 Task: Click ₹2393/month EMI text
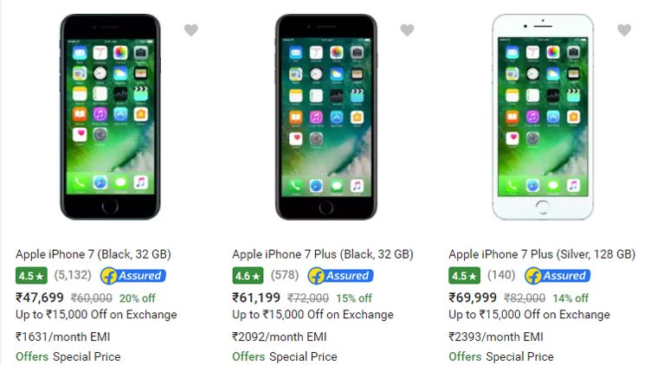(496, 336)
